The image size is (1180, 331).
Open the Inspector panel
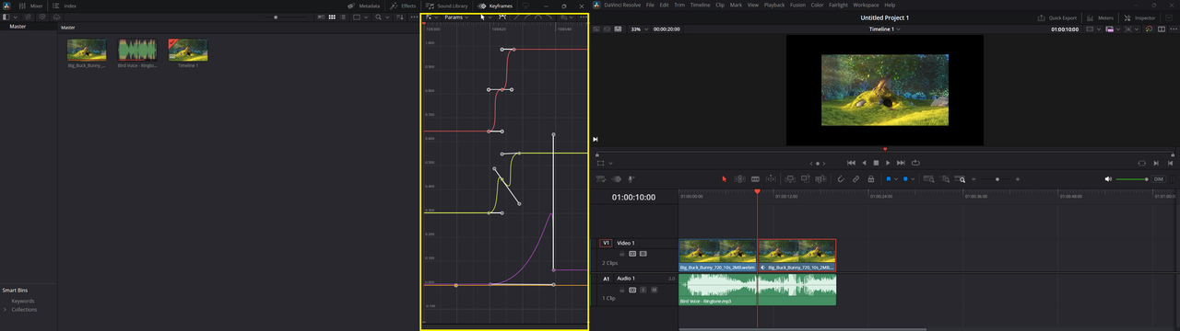point(1140,17)
